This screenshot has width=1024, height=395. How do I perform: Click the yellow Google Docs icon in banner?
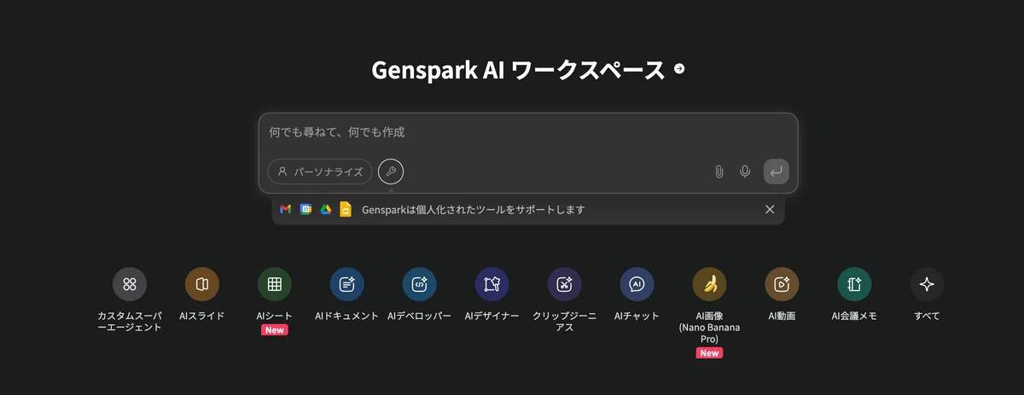(346, 209)
